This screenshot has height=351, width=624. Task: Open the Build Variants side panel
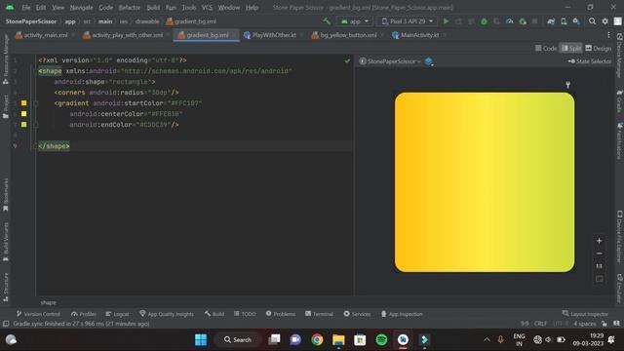pyautogui.click(x=6, y=242)
